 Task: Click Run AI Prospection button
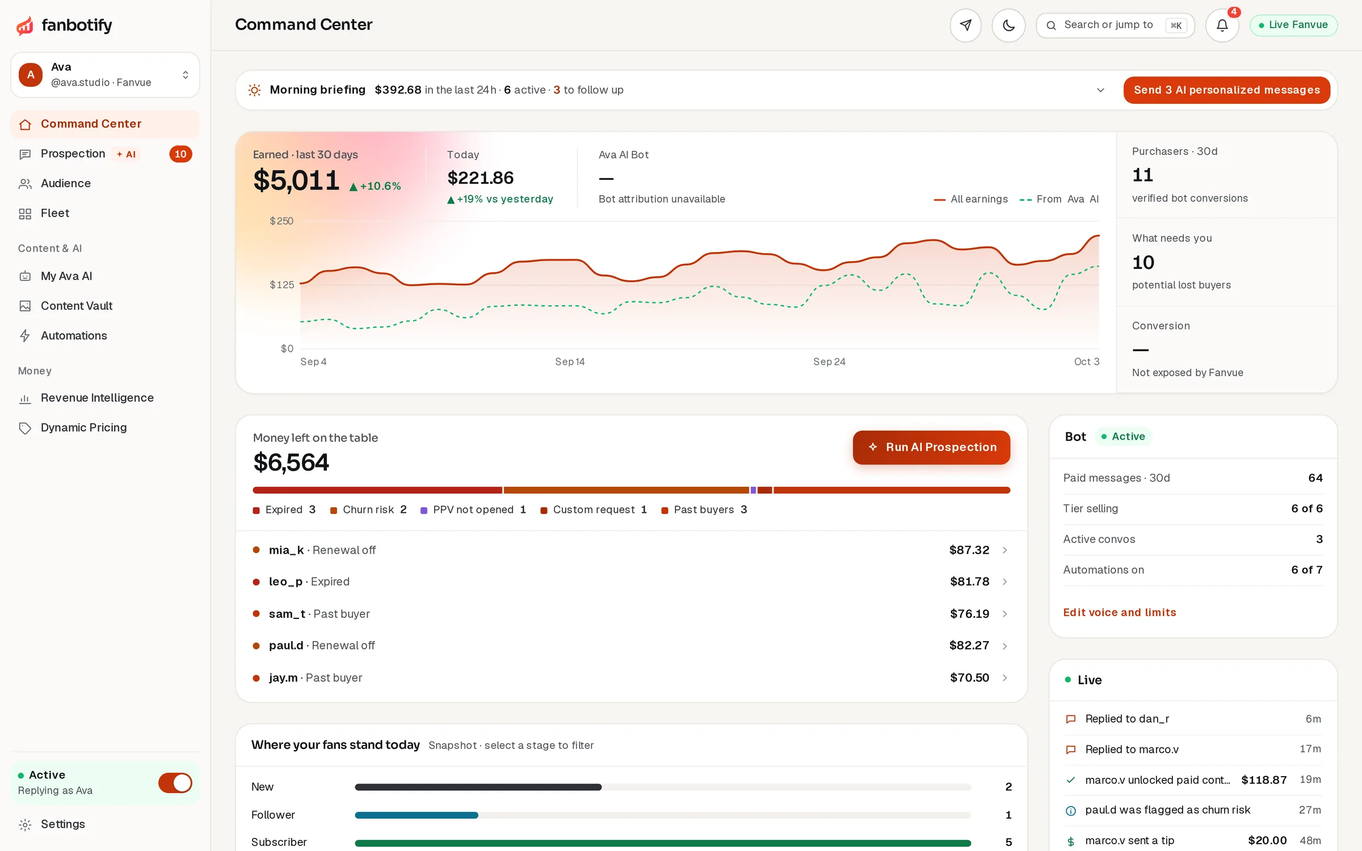pos(931,447)
